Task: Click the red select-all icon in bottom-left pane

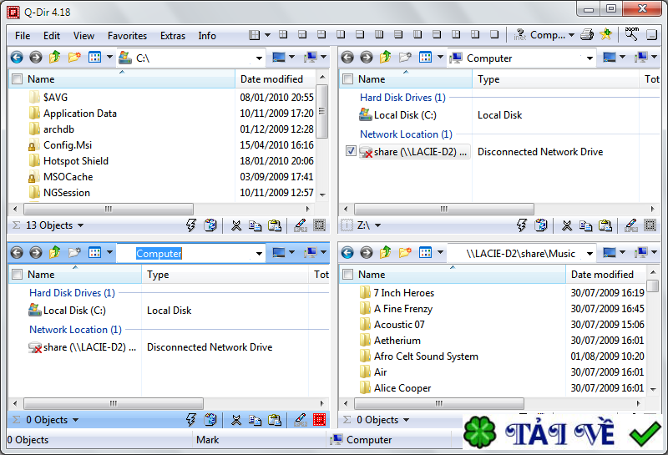Action: [x=319, y=420]
